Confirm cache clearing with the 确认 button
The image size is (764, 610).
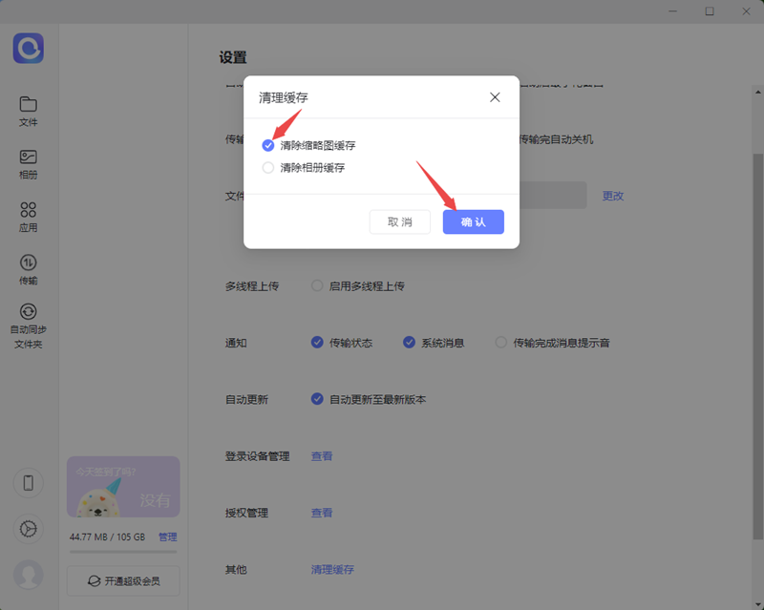[473, 221]
